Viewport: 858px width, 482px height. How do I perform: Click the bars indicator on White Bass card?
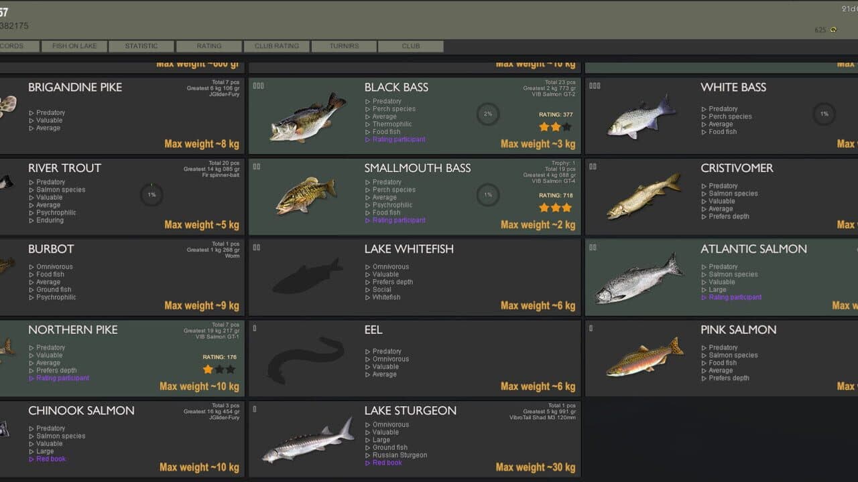[x=595, y=86]
